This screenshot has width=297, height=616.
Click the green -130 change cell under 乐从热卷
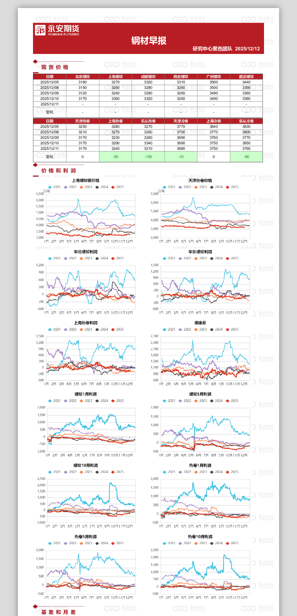148,157
